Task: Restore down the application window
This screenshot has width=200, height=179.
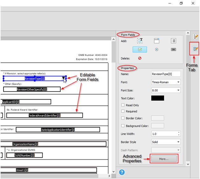Action: (x=181, y=3)
